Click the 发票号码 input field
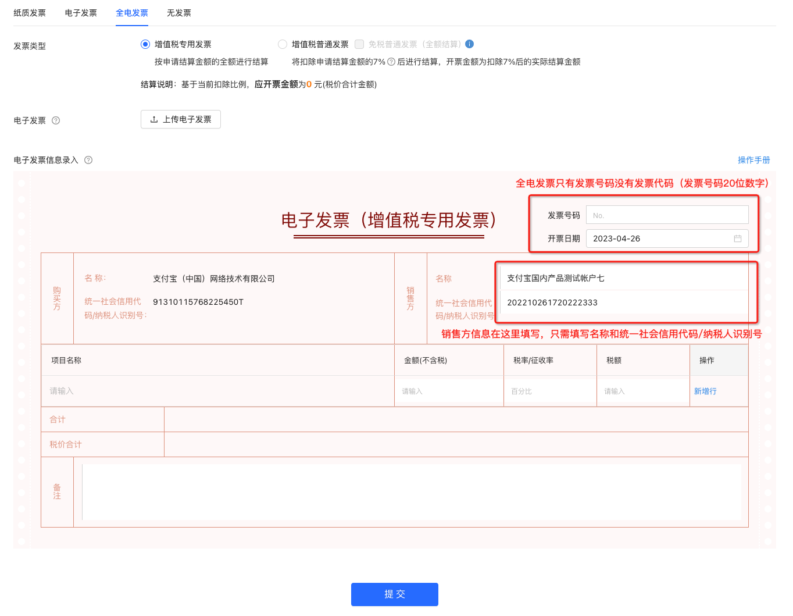The height and width of the screenshot is (616, 793). tap(667, 215)
